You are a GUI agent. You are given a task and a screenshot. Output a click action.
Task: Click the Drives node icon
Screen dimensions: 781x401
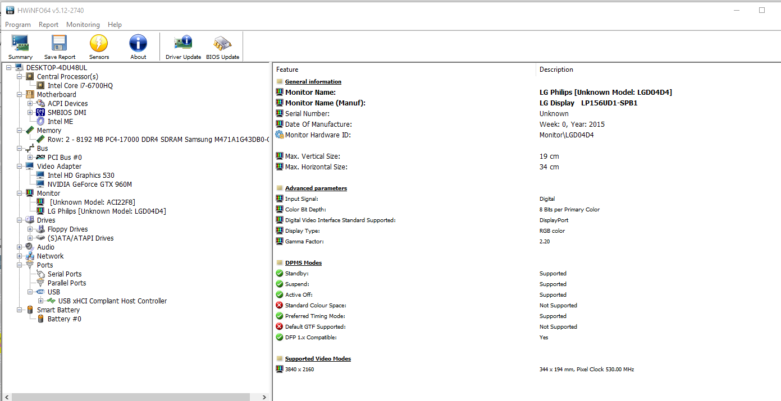[x=30, y=220]
